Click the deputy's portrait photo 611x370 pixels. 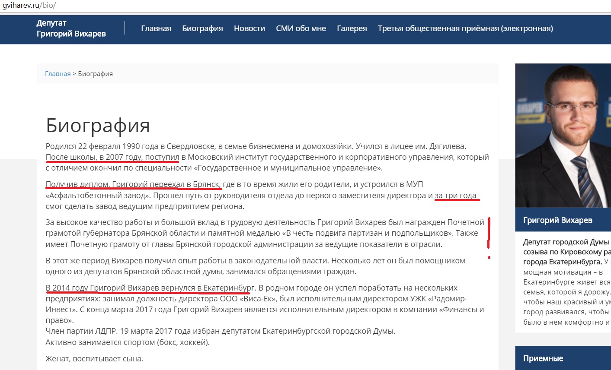(x=563, y=136)
